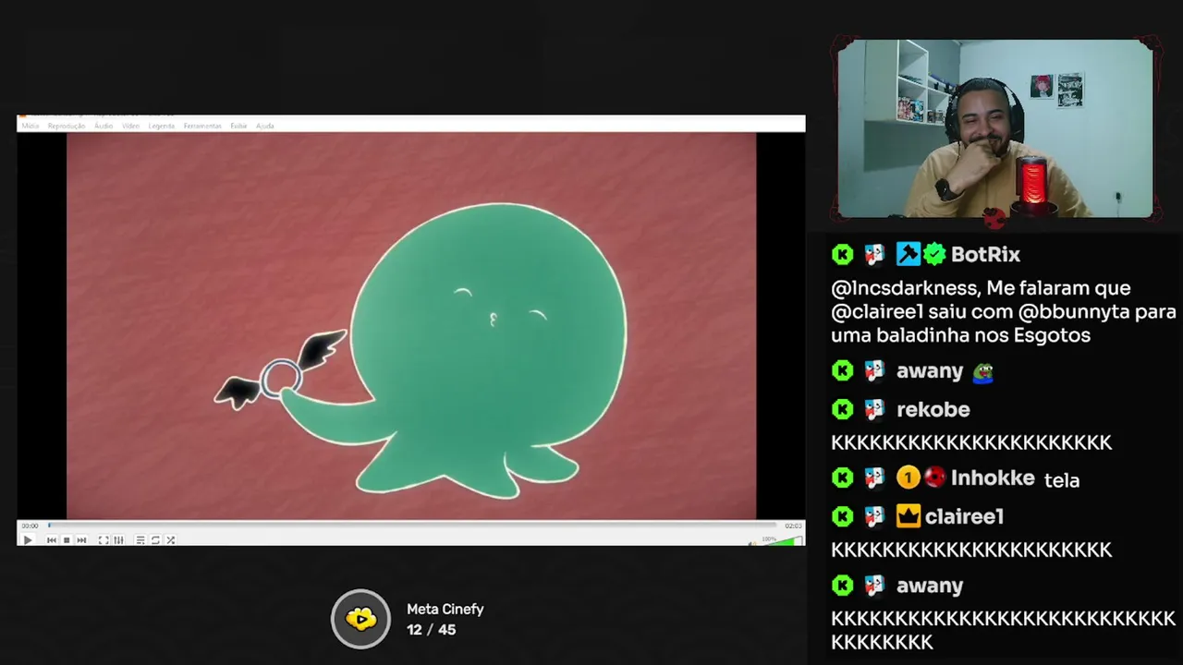Click the Kick badge beside rekobe
The image size is (1183, 665).
point(842,409)
